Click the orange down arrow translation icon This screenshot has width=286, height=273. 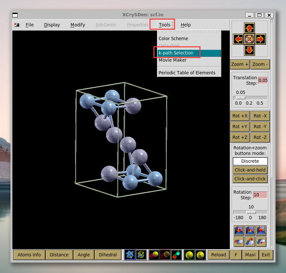(249, 50)
